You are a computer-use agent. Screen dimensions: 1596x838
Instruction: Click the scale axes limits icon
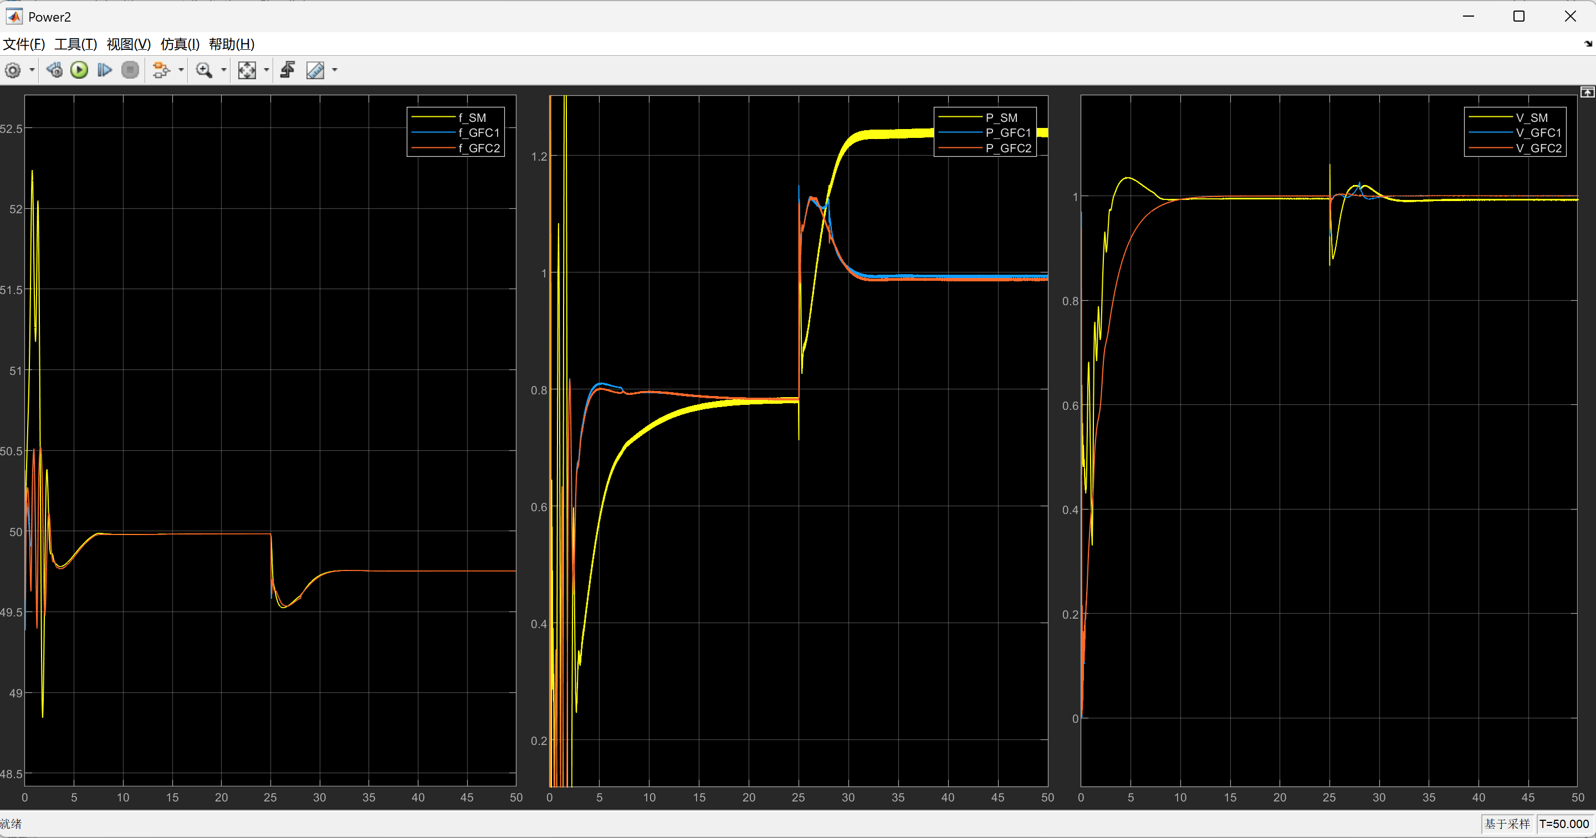pos(247,70)
